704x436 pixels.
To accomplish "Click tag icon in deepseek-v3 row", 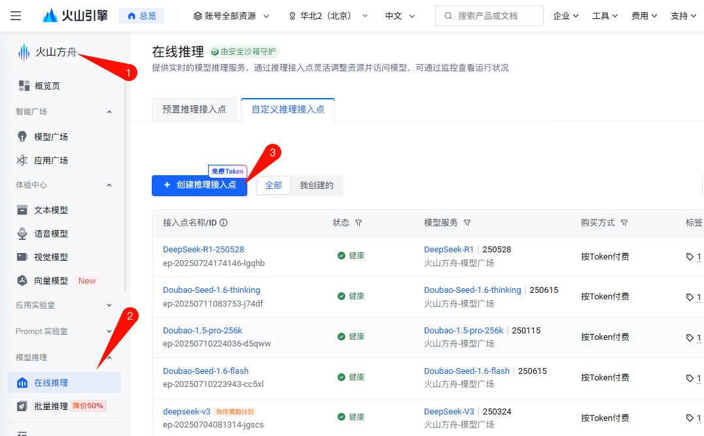I will click(690, 418).
